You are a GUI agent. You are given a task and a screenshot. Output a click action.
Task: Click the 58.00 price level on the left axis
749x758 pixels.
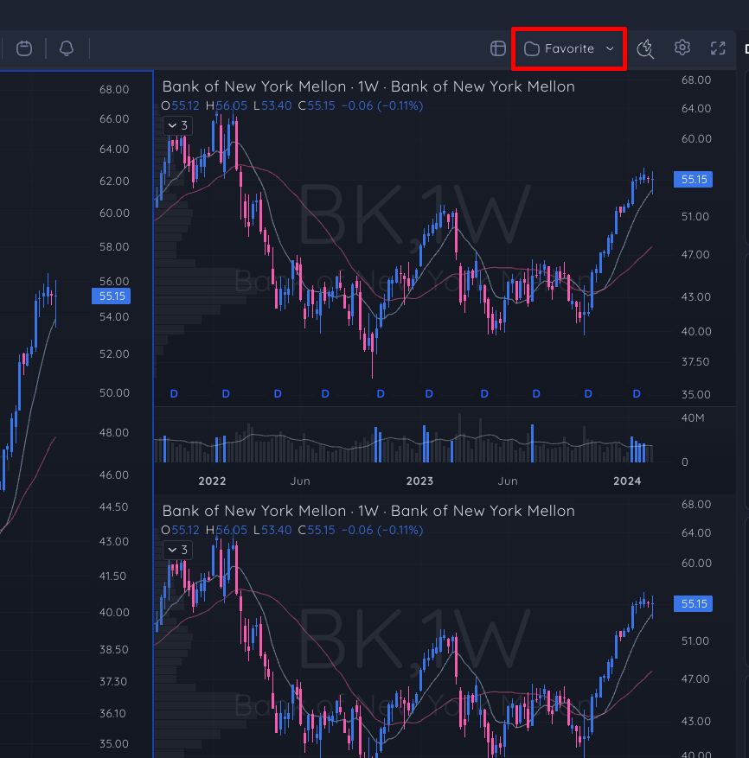[115, 247]
